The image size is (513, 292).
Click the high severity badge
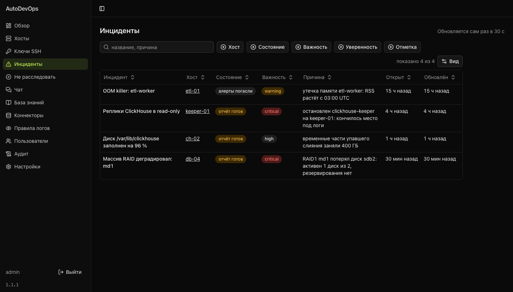point(269,139)
